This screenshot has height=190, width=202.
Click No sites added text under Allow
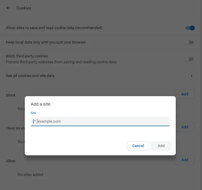30,174
